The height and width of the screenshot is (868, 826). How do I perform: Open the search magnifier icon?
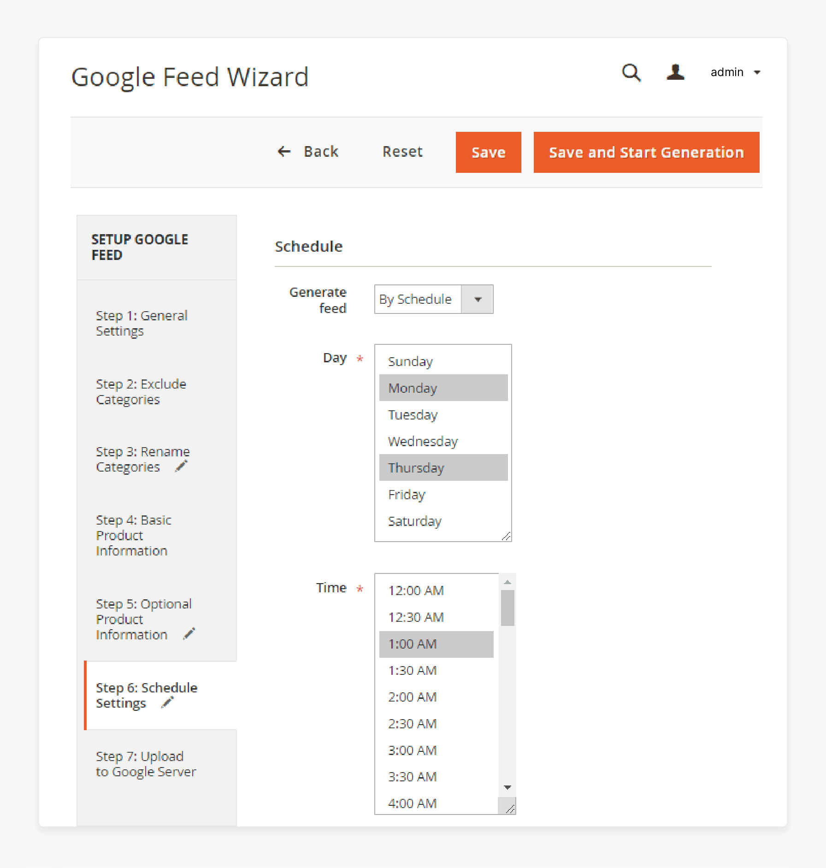pos(631,73)
